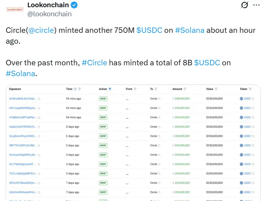Open transaction signature 2Yq8bZwa5RTvj6ReL
The image size is (268, 201).
tap(23, 117)
